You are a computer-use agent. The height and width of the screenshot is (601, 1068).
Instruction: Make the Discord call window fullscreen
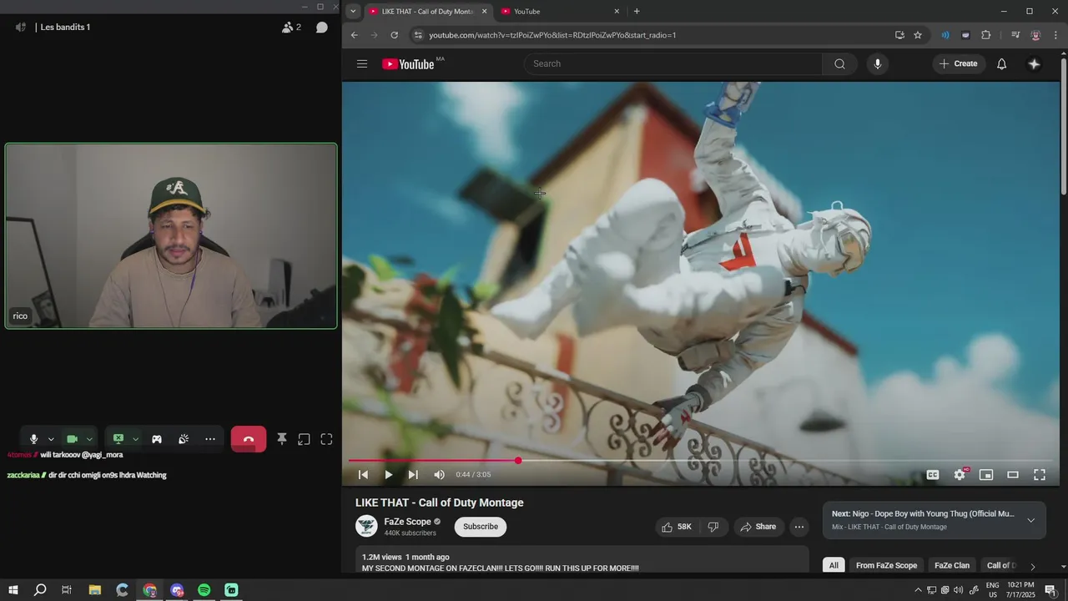click(x=326, y=439)
